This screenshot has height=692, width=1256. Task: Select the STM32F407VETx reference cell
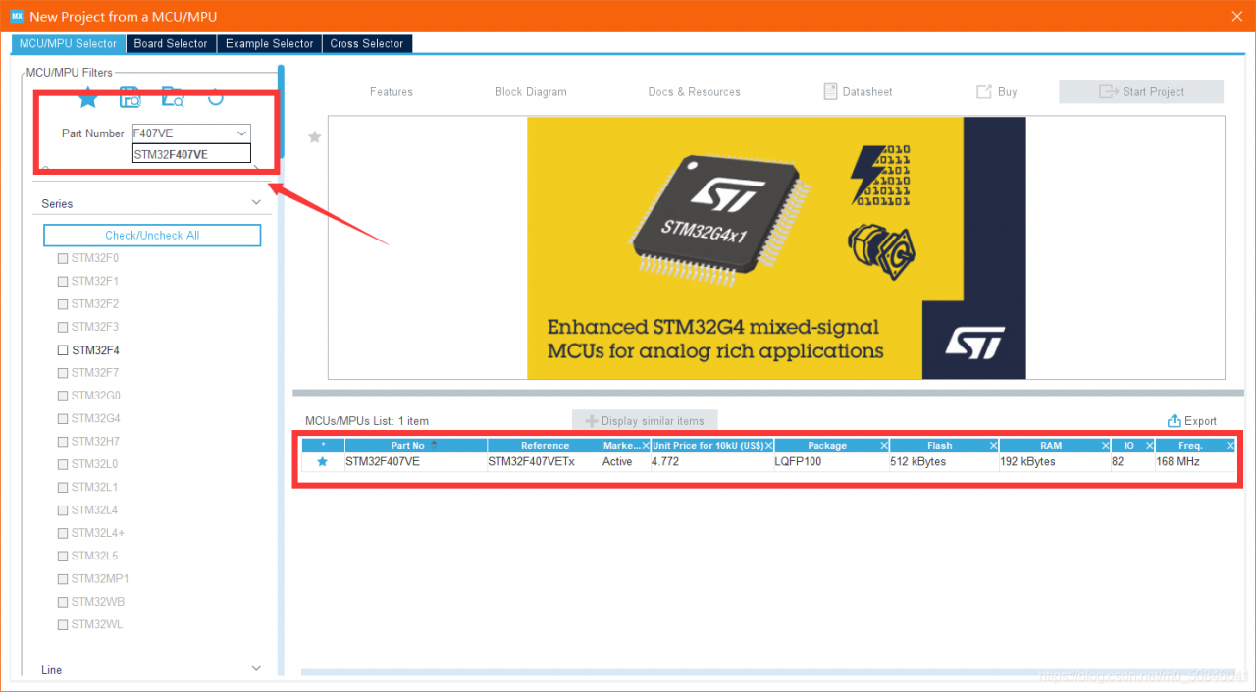(544, 462)
